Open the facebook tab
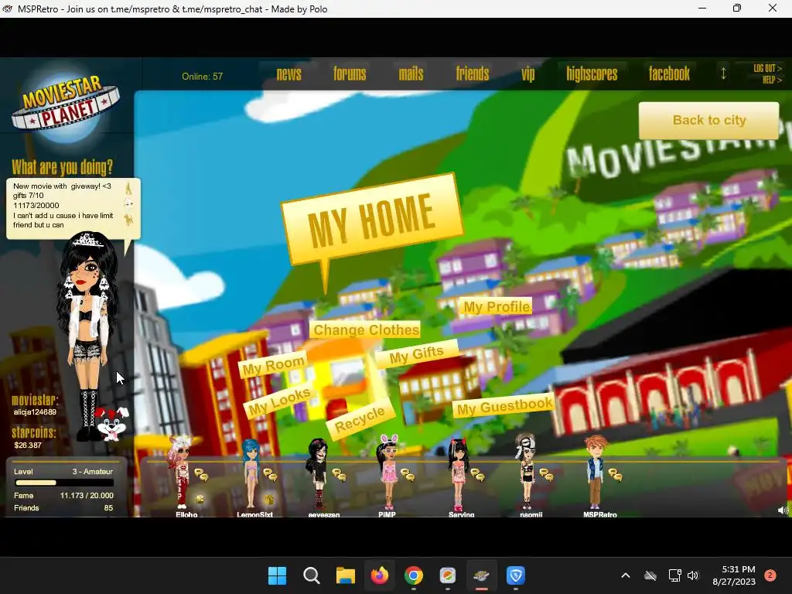The height and width of the screenshot is (594, 792). pos(669,74)
